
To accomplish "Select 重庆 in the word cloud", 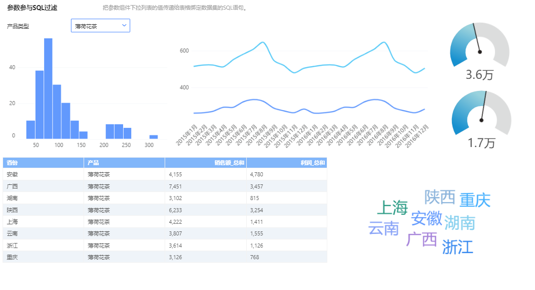I will (x=475, y=200).
